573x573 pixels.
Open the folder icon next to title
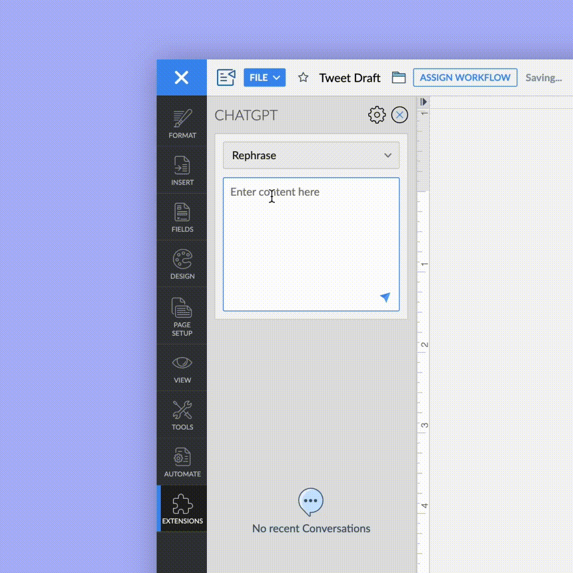pyautogui.click(x=398, y=77)
